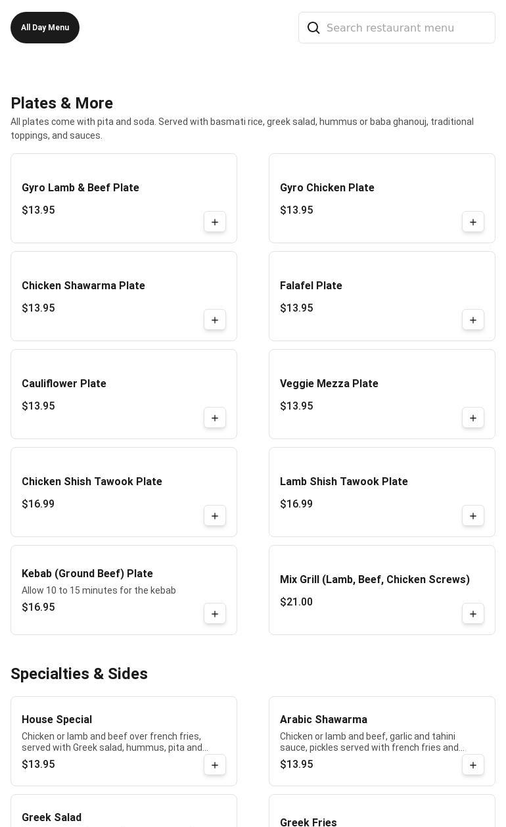Add Lamb Shish Tawook Plate to cart
This screenshot has height=827, width=506.
click(473, 516)
